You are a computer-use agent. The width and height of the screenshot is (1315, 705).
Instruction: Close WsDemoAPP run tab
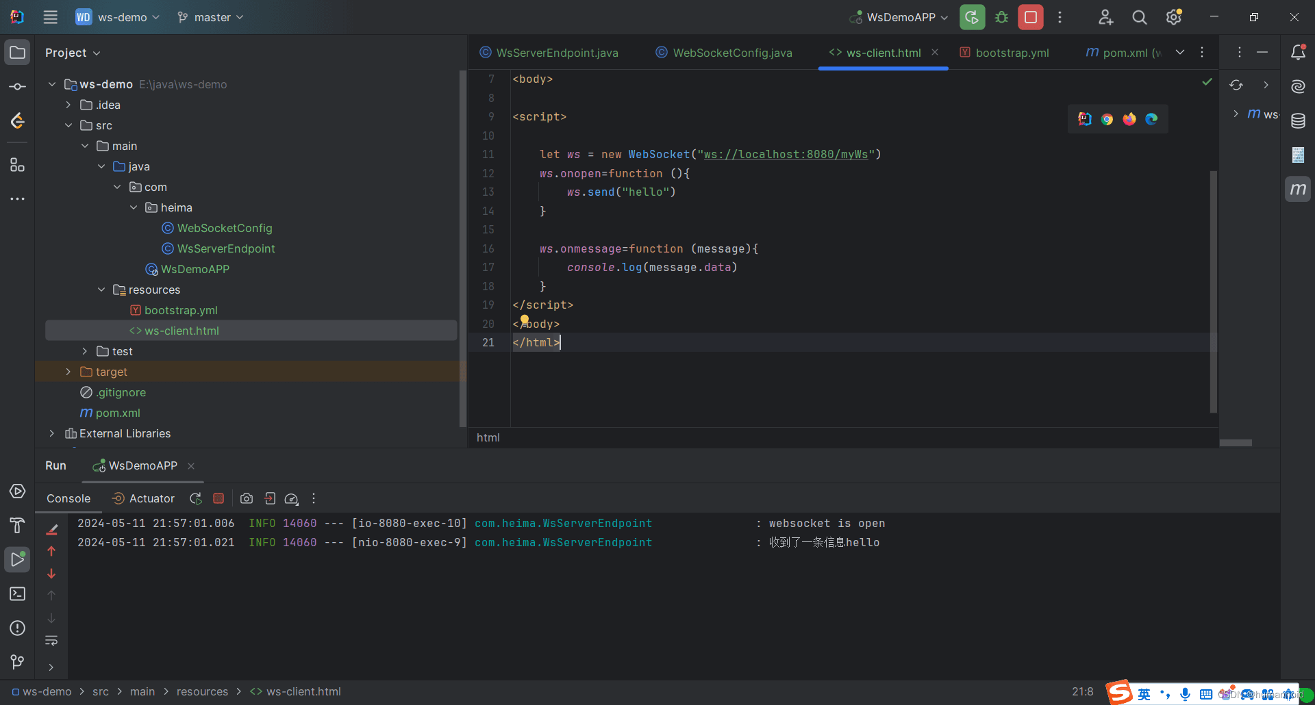[191, 466]
